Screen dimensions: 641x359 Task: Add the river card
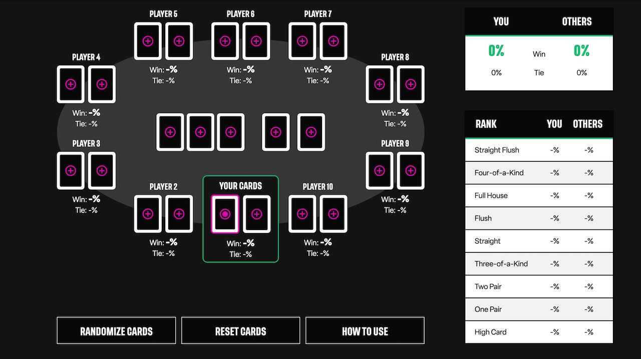click(x=311, y=132)
